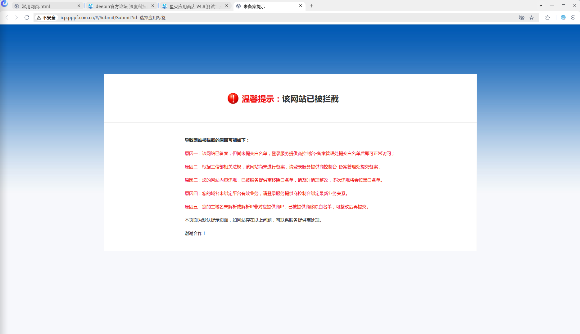Maximize the browser window
The image size is (580, 334).
pyautogui.click(x=563, y=6)
